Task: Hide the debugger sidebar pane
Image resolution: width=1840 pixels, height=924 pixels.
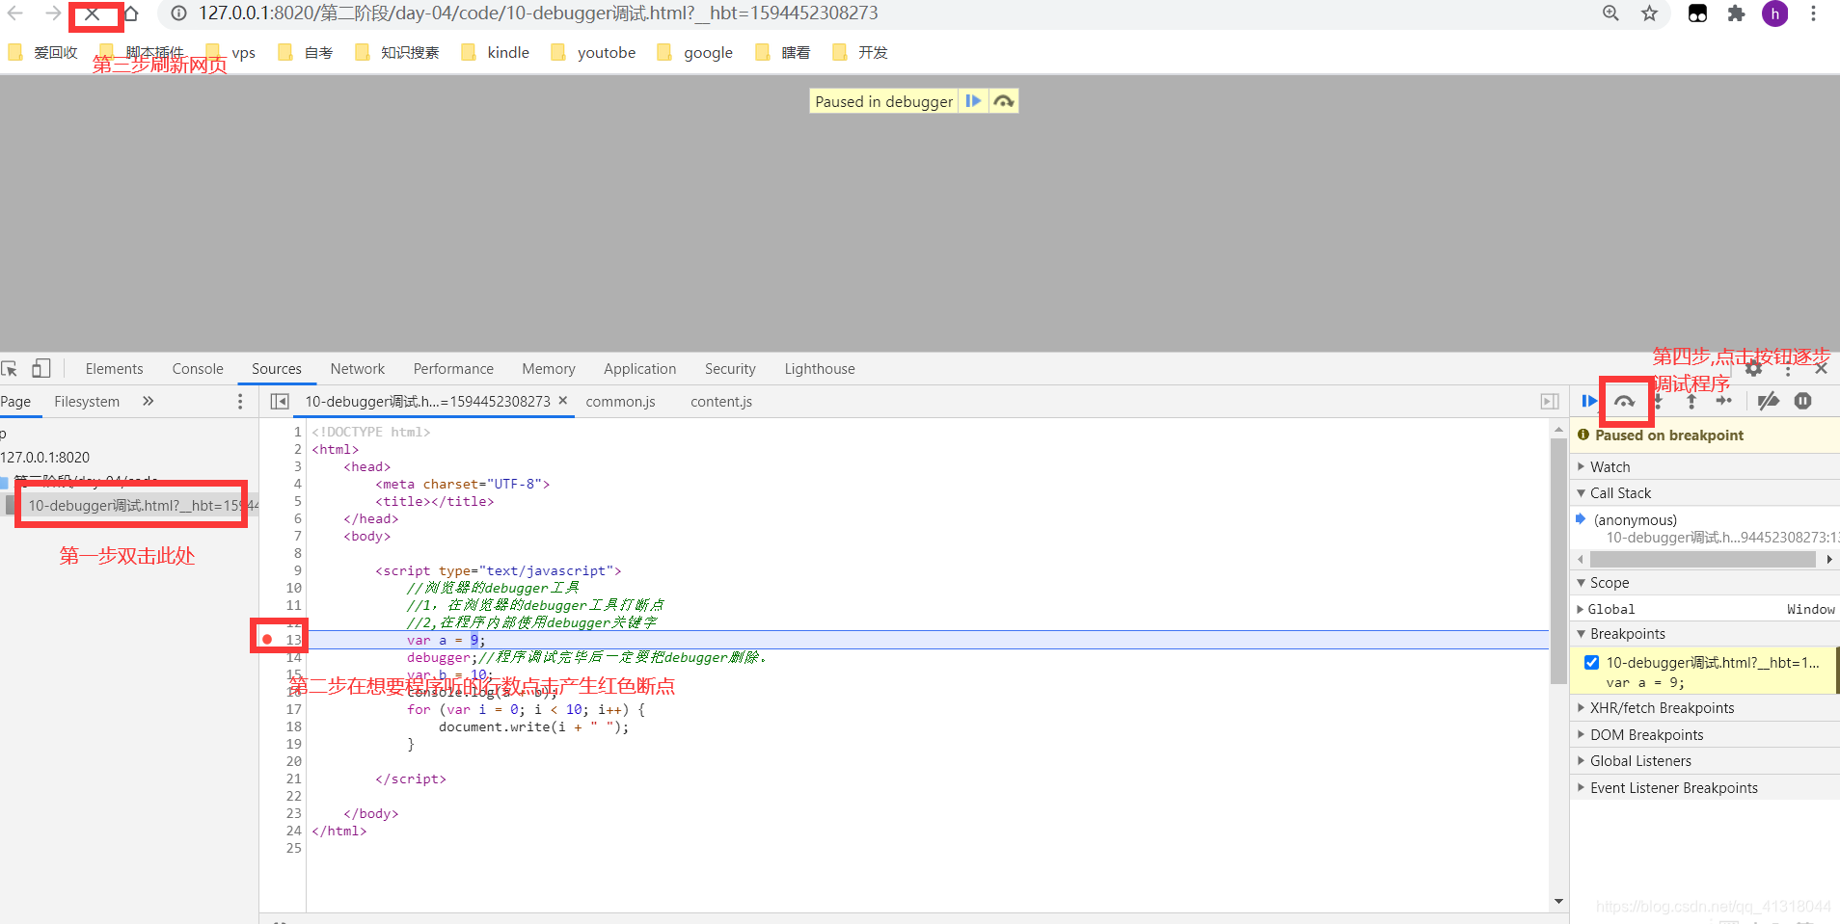Action: (1550, 402)
